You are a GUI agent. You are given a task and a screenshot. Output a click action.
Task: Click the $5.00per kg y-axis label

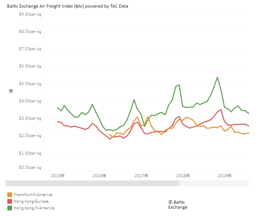(x=31, y=84)
